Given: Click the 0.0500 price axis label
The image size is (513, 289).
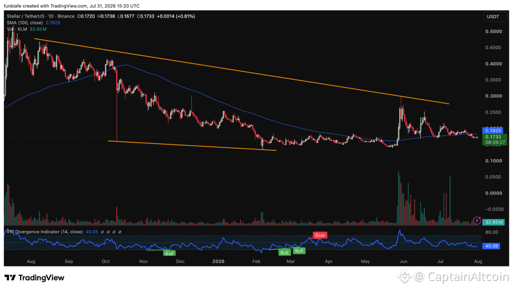Looking at the screenshot, I should pos(493,177).
